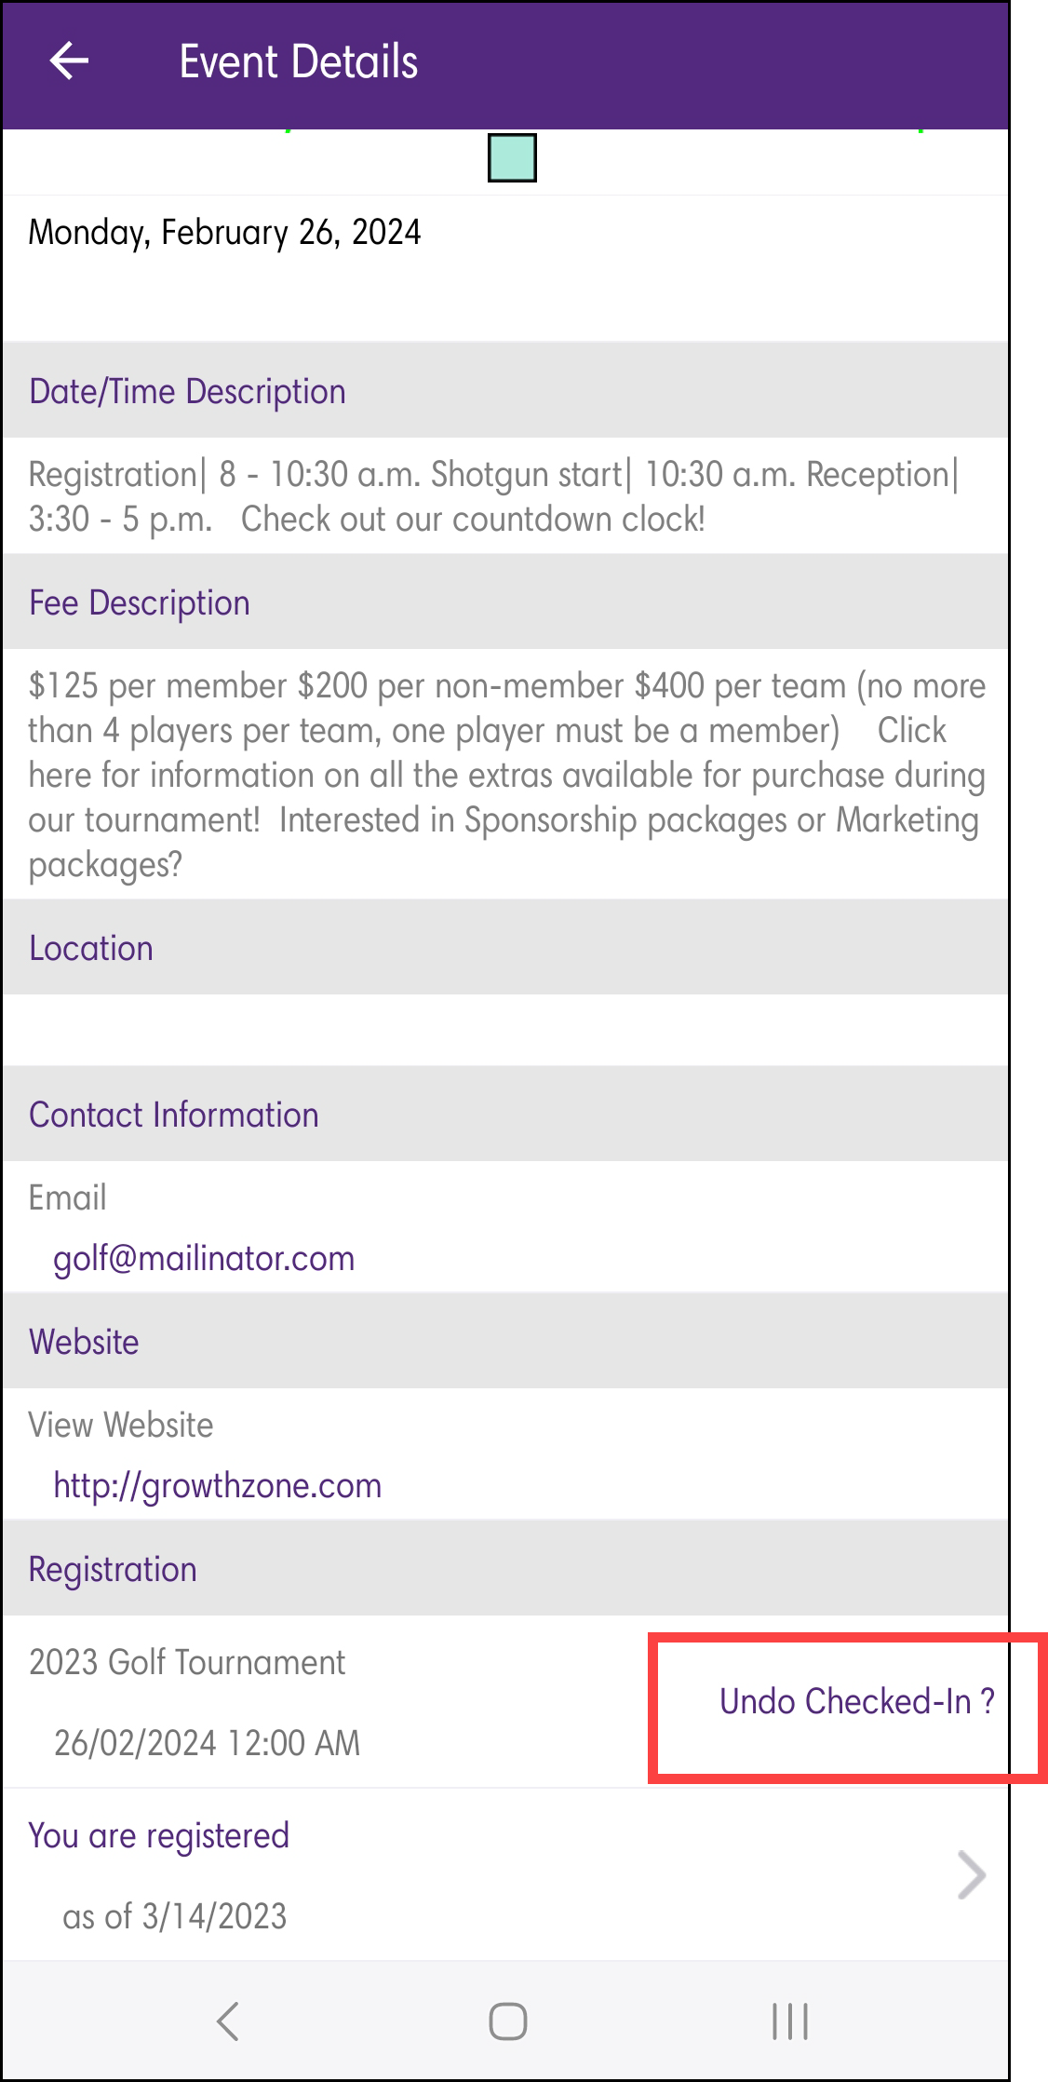Open registration details chevron arrow
The image size is (1048, 2082).
point(971,1874)
